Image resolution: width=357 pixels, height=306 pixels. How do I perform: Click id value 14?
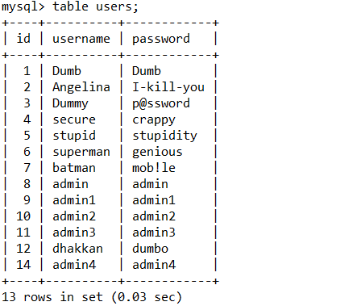(x=23, y=265)
